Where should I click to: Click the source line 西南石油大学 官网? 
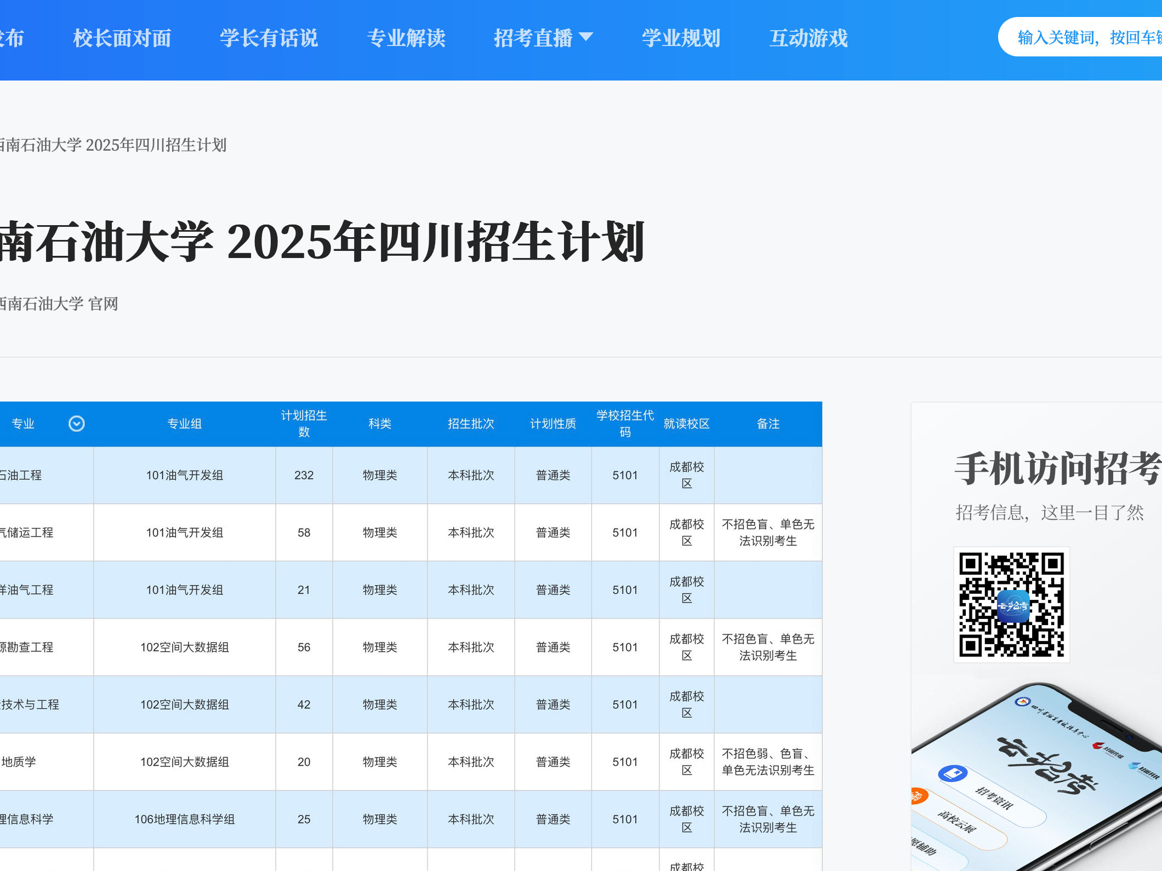(59, 304)
